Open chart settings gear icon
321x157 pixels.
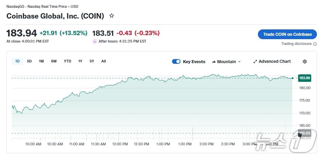coord(305,61)
